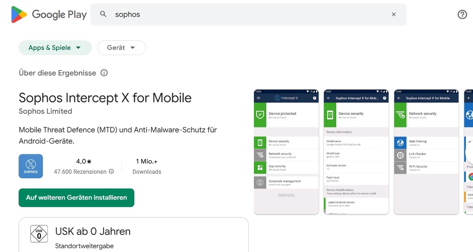Screen dimensions: 473x252
Task: Open the help question mark icon
Action: coord(462,14)
